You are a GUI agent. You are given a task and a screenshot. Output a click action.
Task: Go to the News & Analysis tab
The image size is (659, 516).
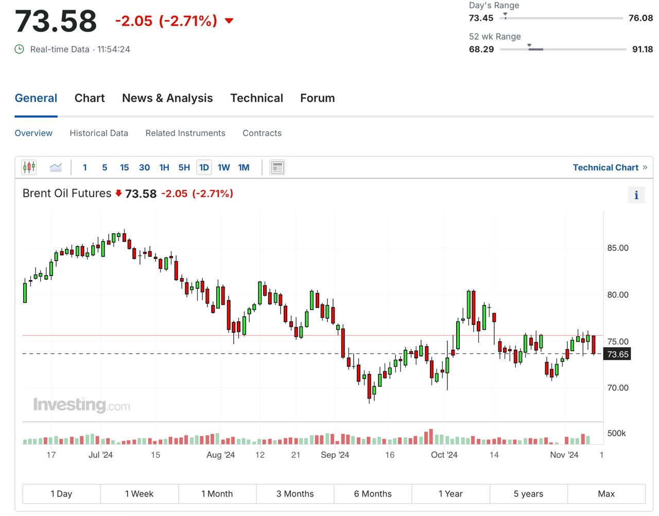(x=167, y=98)
